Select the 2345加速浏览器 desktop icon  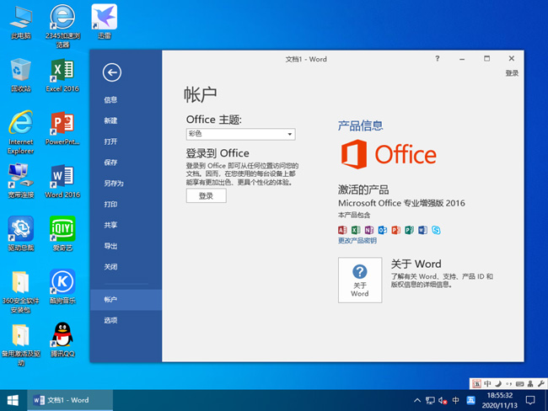tap(62, 26)
